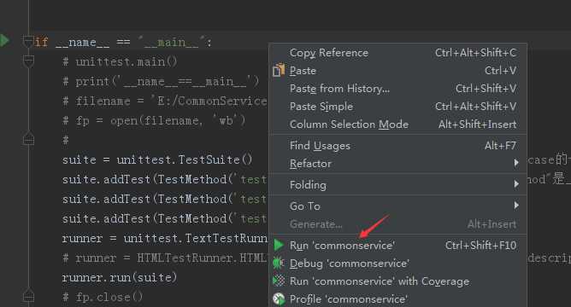
Task: Click the Run with Coverage icon
Action: 279,281
